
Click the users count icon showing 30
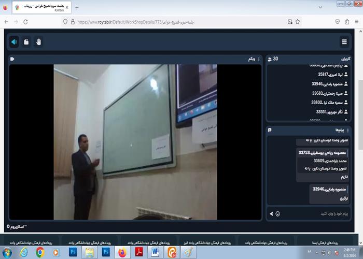(x=270, y=59)
